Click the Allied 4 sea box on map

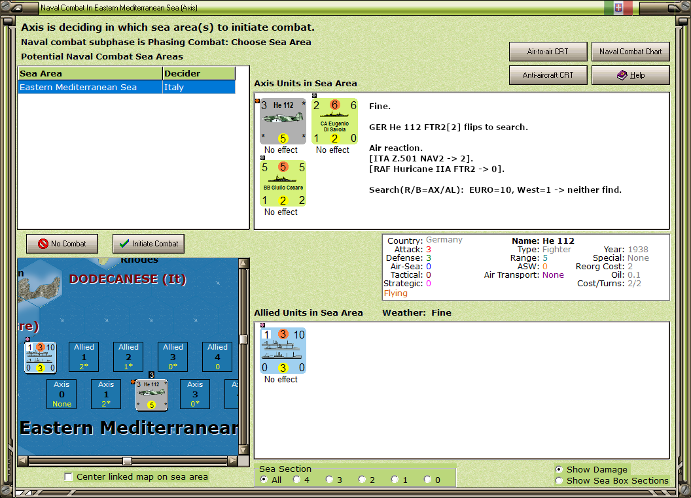[x=217, y=357]
